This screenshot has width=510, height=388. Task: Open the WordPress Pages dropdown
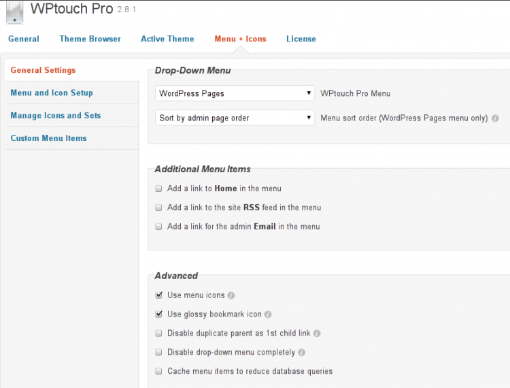click(x=235, y=93)
